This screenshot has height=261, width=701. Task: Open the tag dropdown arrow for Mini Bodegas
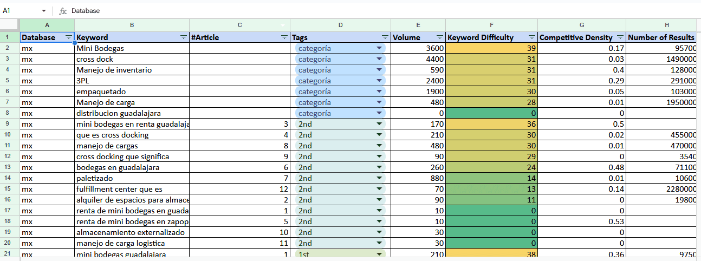(379, 48)
